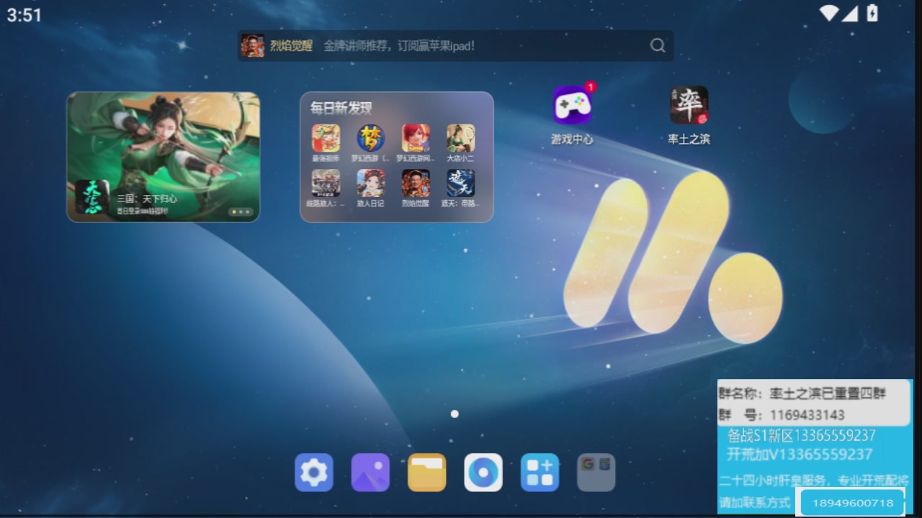Tap the 三国：天下归心 banner title text
This screenshot has height=518, width=922.
click(147, 199)
